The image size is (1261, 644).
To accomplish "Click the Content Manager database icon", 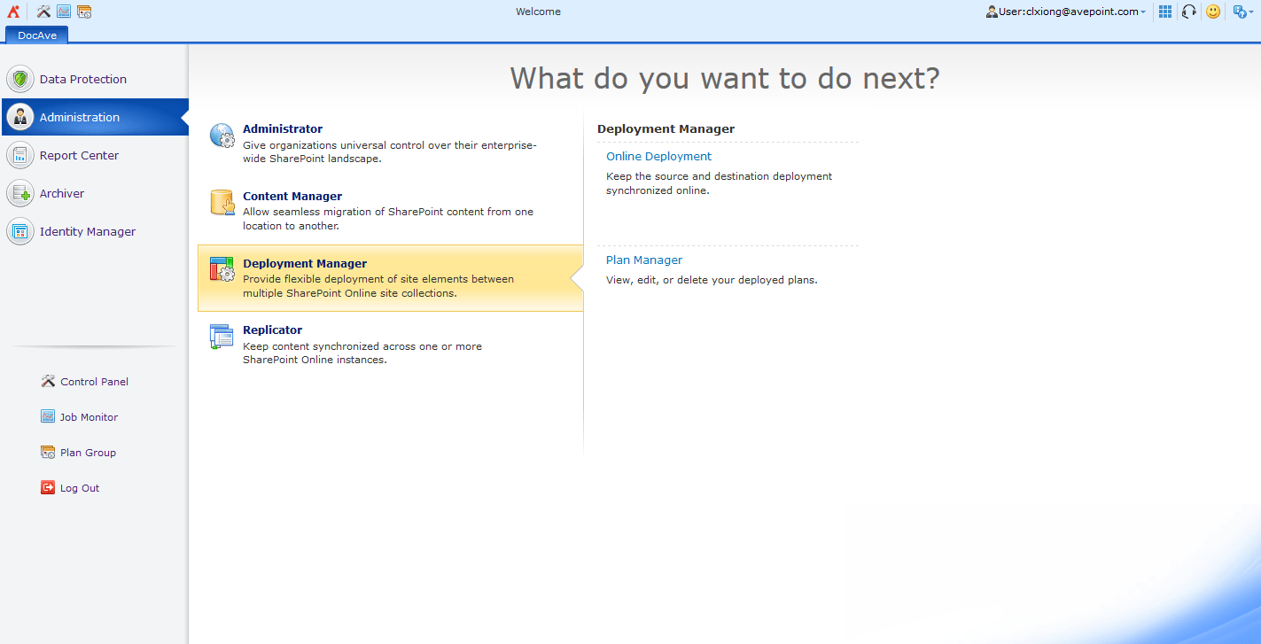I will [x=222, y=203].
